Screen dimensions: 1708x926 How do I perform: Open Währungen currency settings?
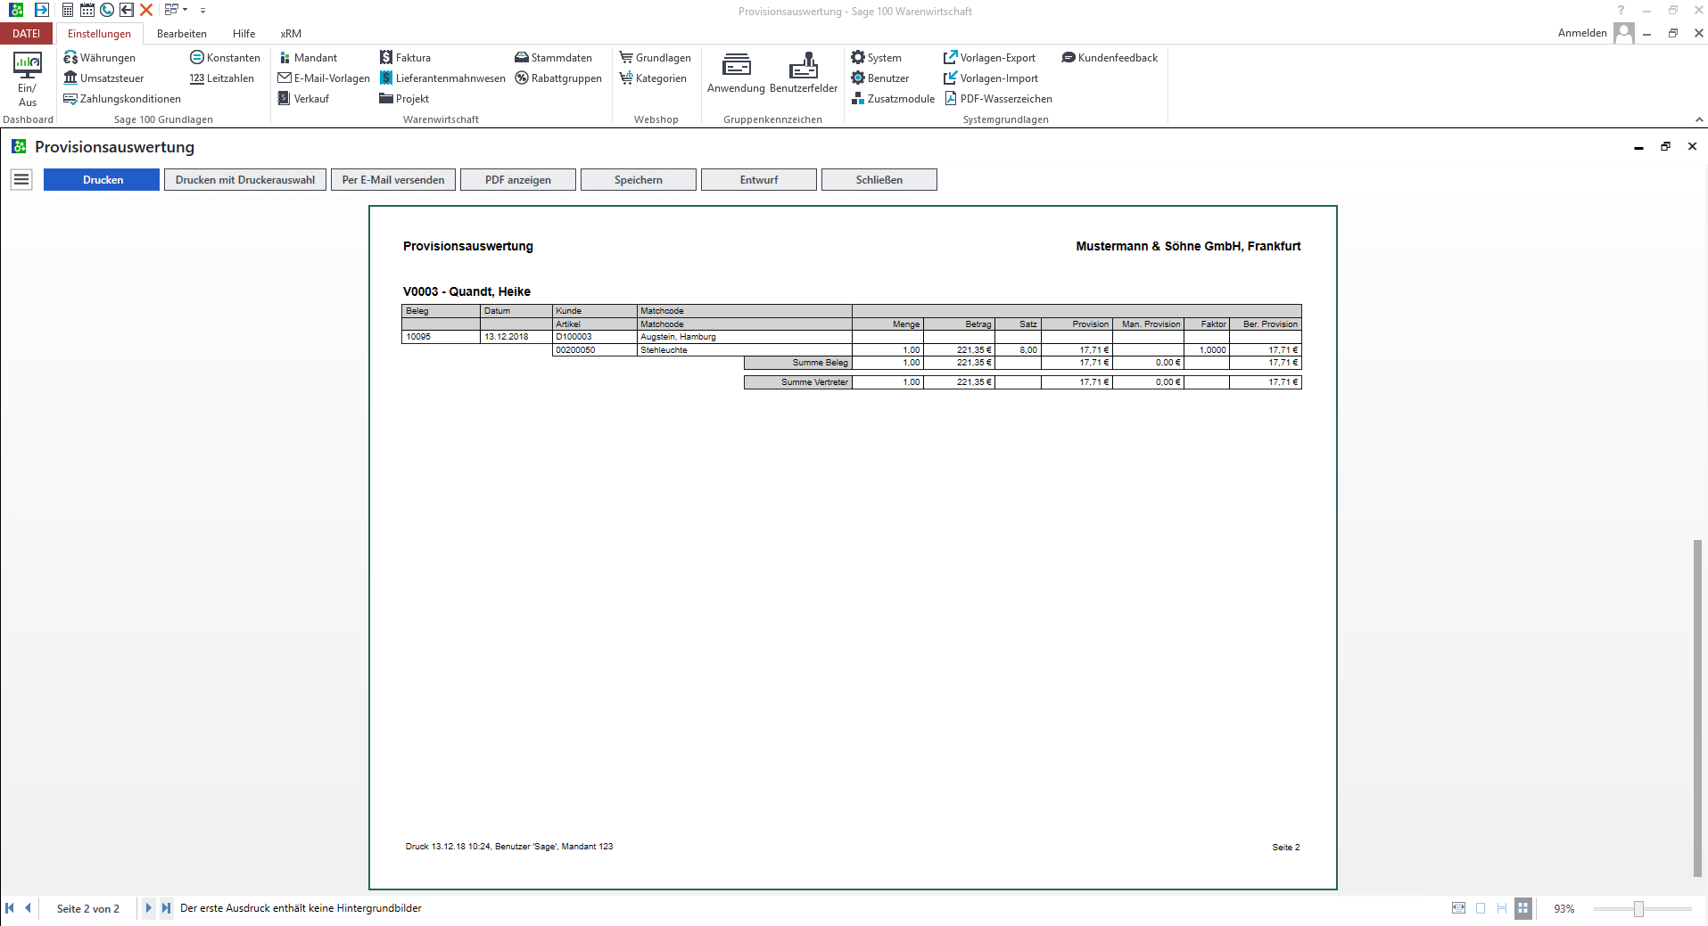(x=100, y=58)
